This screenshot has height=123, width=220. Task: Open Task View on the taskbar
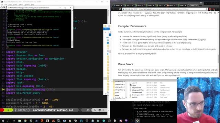click(x=14, y=121)
